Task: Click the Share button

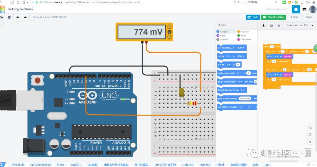Action: point(309,17)
